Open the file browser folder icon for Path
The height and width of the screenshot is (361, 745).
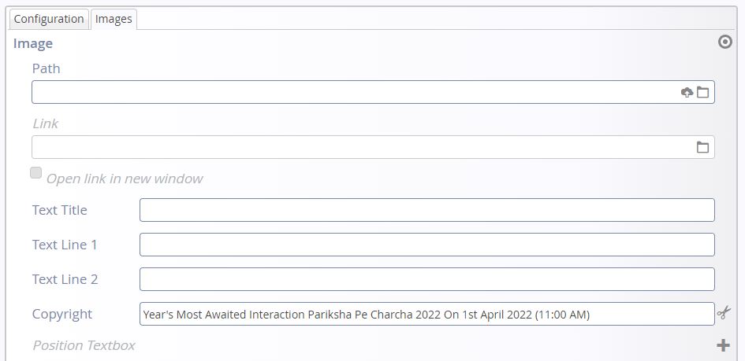tap(702, 92)
